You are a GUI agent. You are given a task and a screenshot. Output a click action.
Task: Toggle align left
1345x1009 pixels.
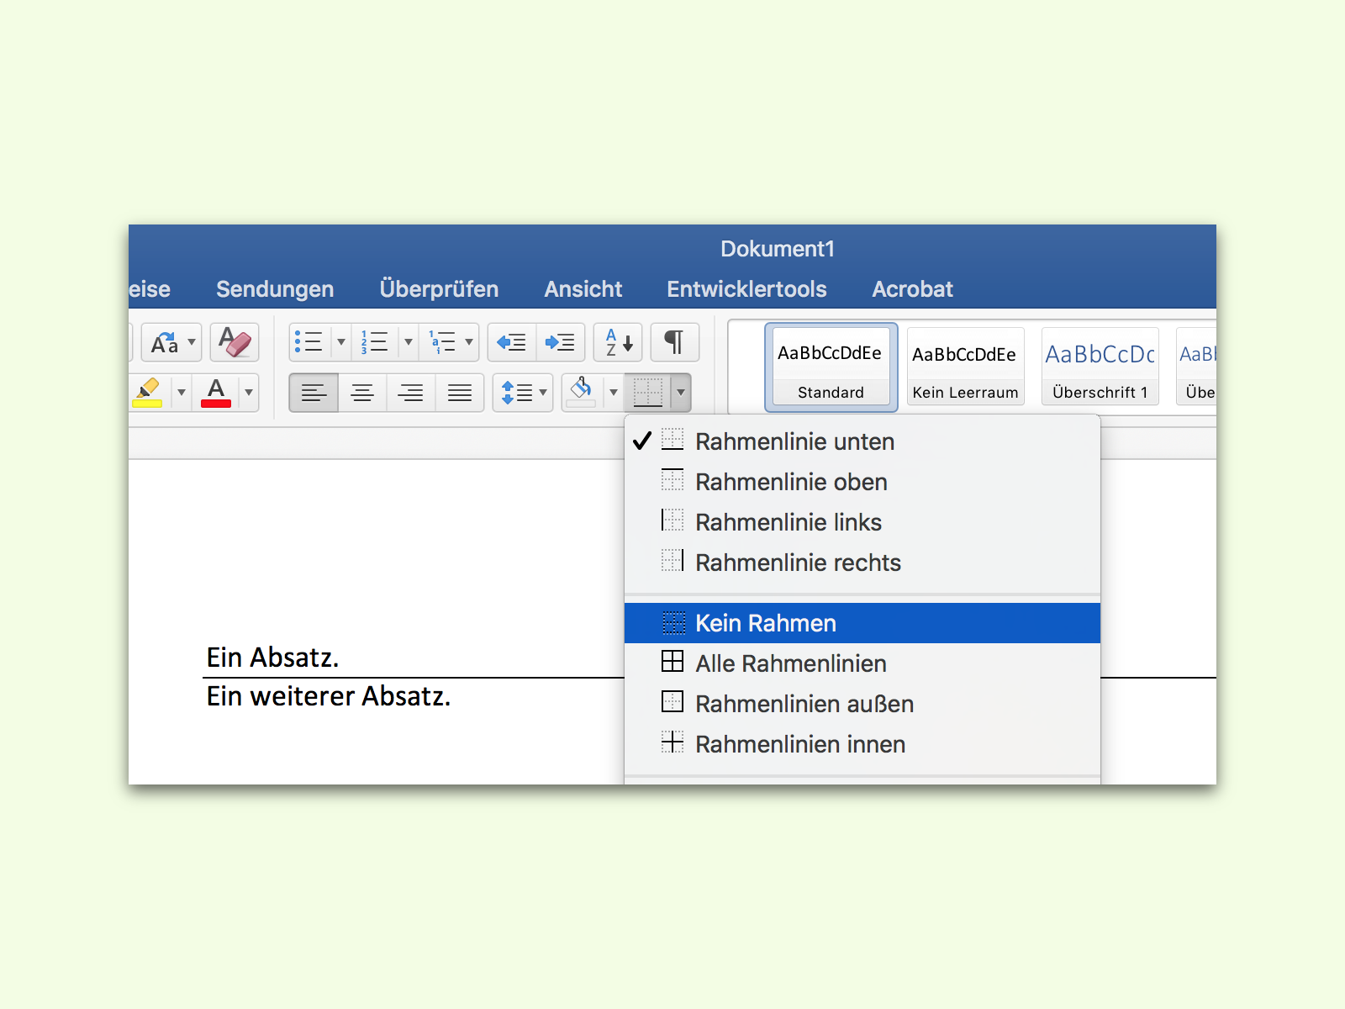tap(314, 393)
